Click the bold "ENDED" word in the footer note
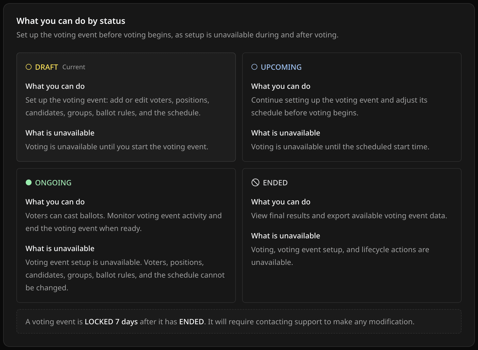Screen dimensions: 478x350 click(x=192, y=322)
